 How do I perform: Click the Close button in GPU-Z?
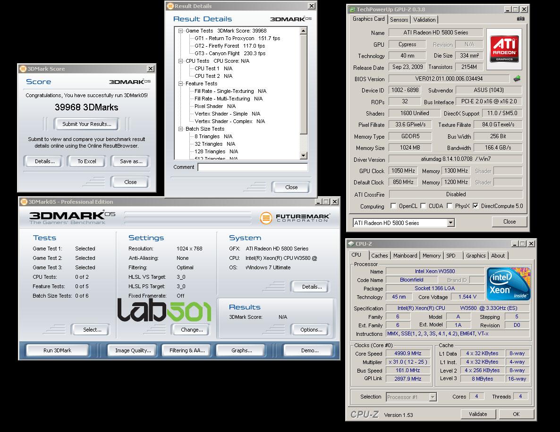pos(509,222)
